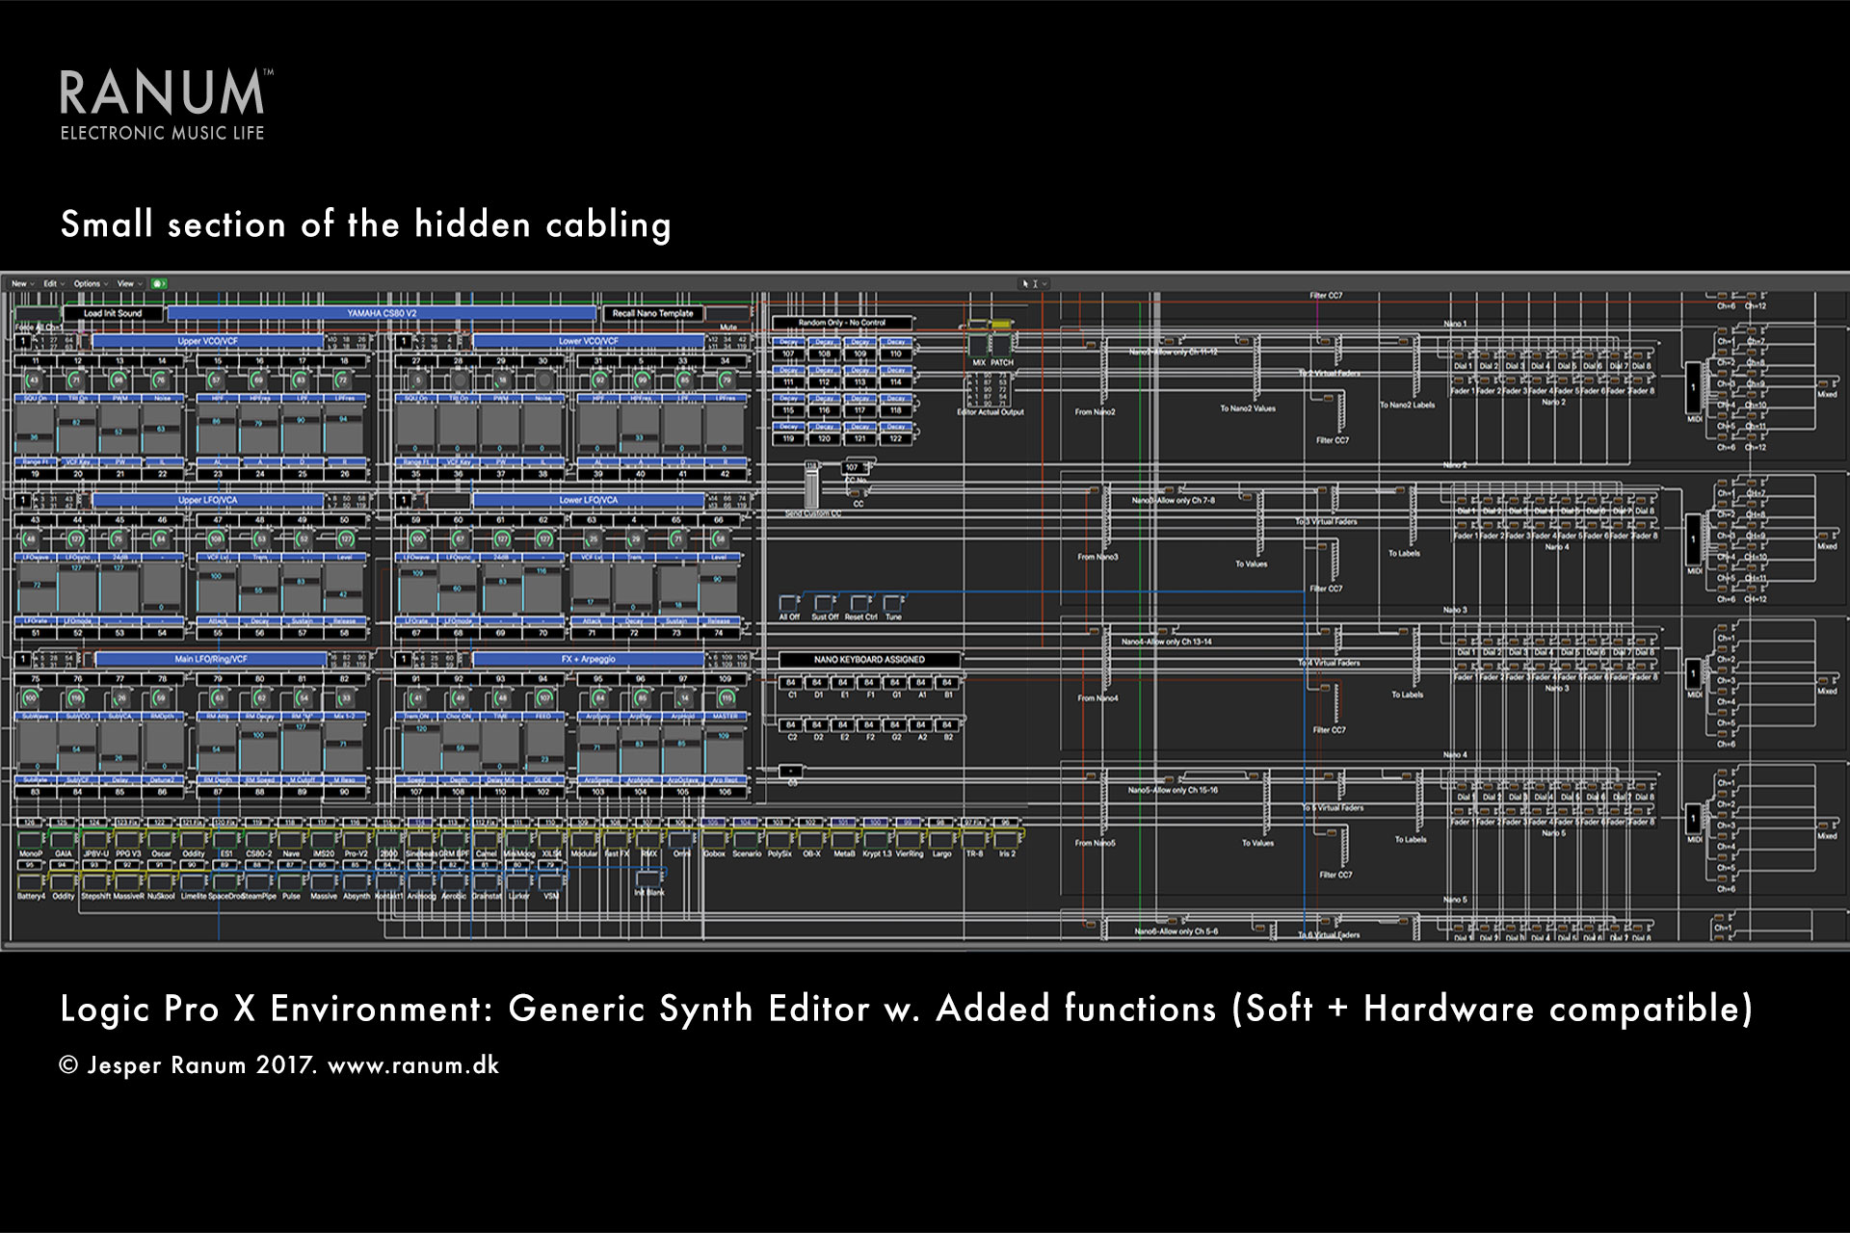This screenshot has width=1850, height=1233.
Task: Select the YAMAHA CS80 V2 title bar
Action: click(x=382, y=314)
